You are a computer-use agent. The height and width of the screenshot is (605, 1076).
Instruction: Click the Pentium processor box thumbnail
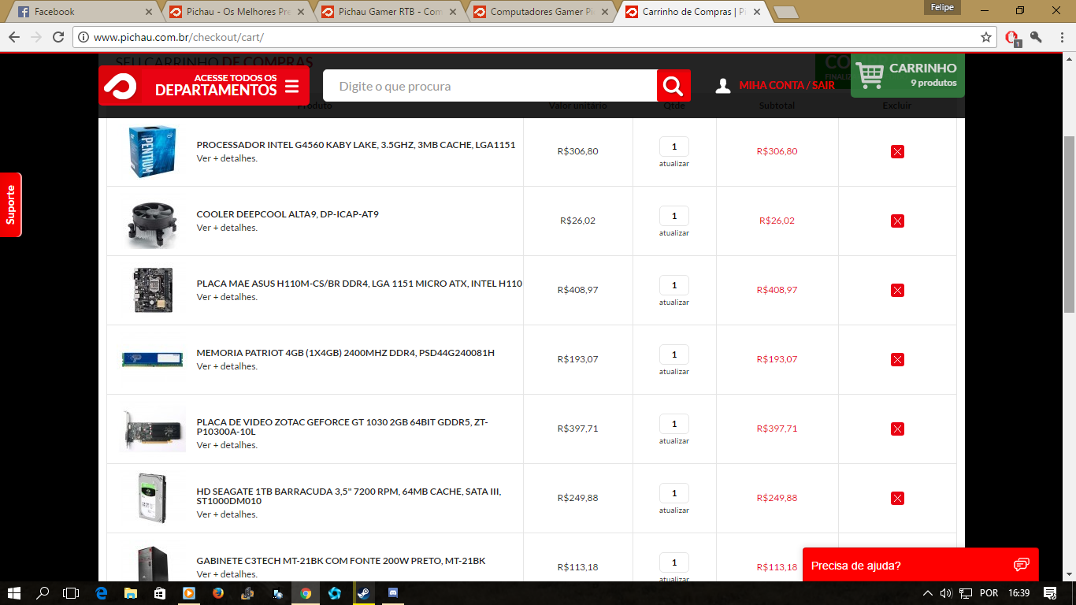coord(152,151)
